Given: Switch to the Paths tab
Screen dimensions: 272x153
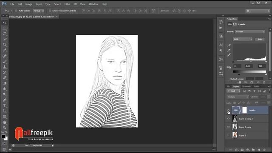Looking at the screenshot, I should pos(256,86).
